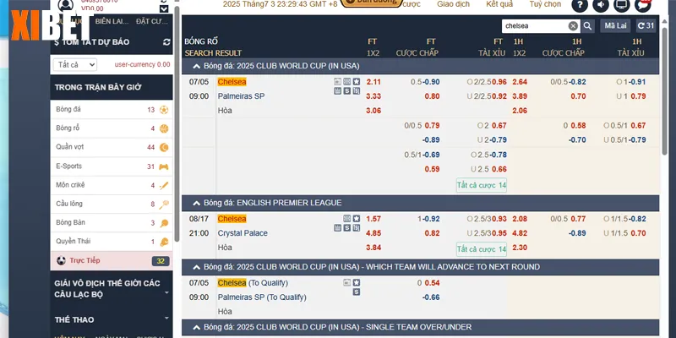Open the chat messages icon
The width and height of the screenshot is (676, 338).
coord(645,5)
